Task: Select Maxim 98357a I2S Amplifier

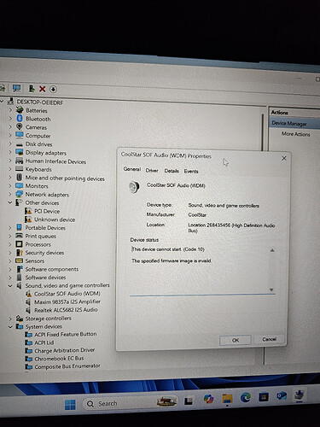Action: pos(67,301)
